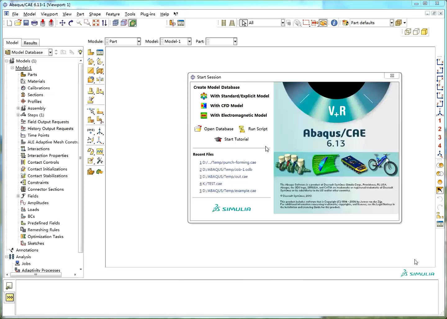Toggle the highlighted orange-box selection option icon
This screenshot has height=319, width=447.
coord(323,23)
